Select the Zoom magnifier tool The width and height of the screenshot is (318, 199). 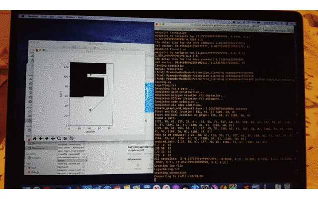[59, 138]
